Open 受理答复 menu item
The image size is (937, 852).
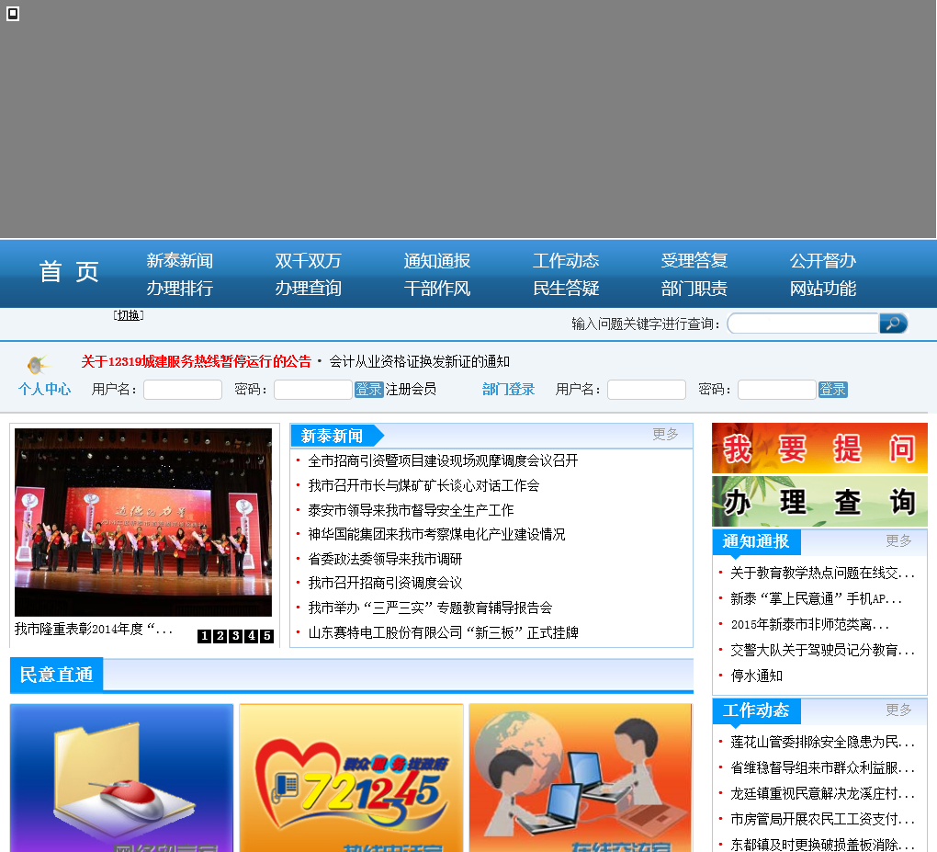[694, 261]
